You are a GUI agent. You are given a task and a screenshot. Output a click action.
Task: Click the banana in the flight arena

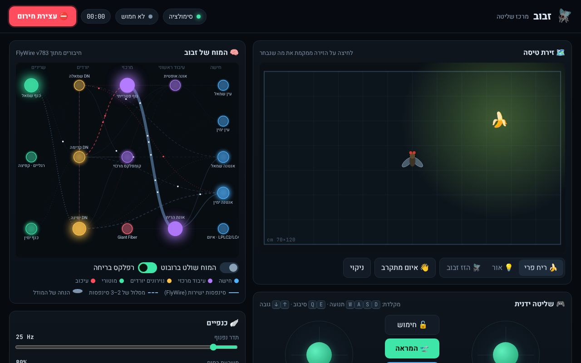(499, 120)
